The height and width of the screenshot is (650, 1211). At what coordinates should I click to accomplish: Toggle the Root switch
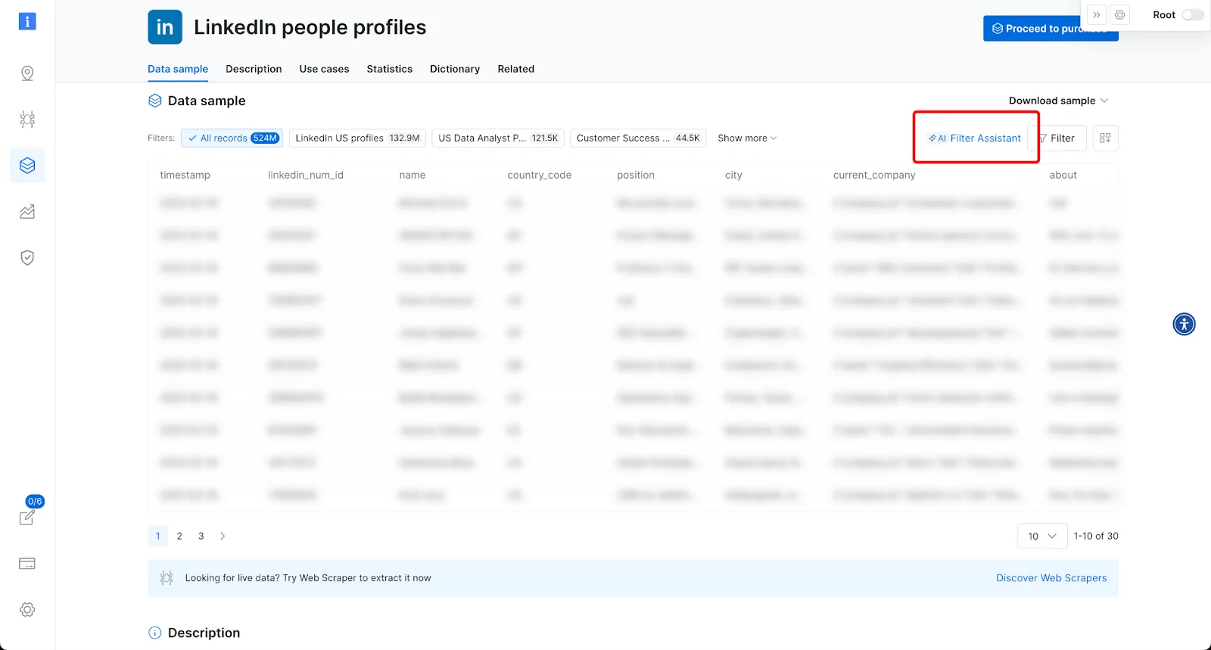(x=1192, y=15)
